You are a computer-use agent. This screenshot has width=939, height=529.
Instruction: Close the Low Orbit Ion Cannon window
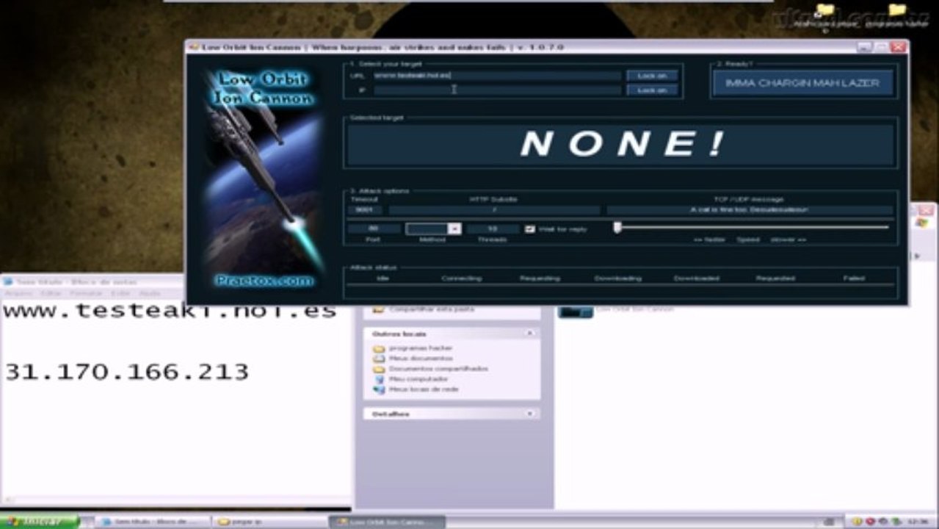898,47
